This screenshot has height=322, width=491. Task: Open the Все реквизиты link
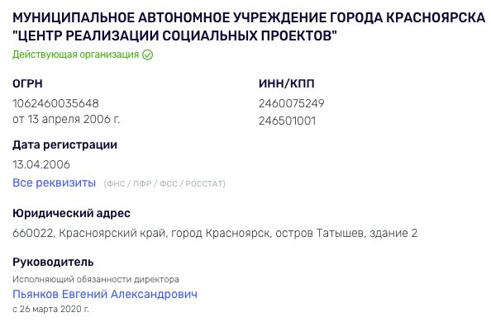(x=55, y=182)
